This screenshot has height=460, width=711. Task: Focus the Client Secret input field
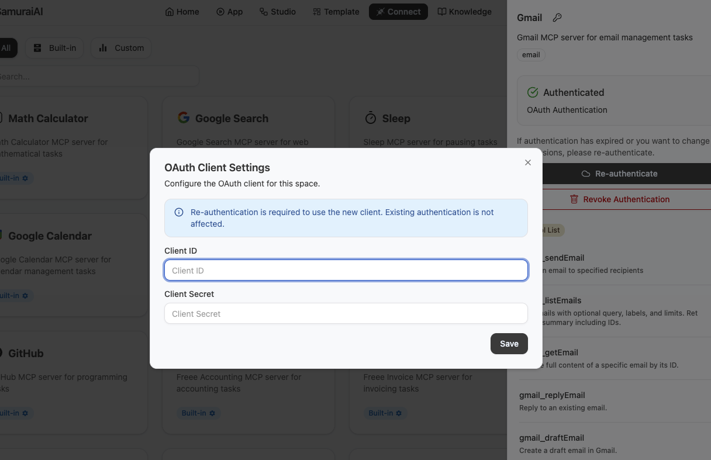[x=346, y=313]
